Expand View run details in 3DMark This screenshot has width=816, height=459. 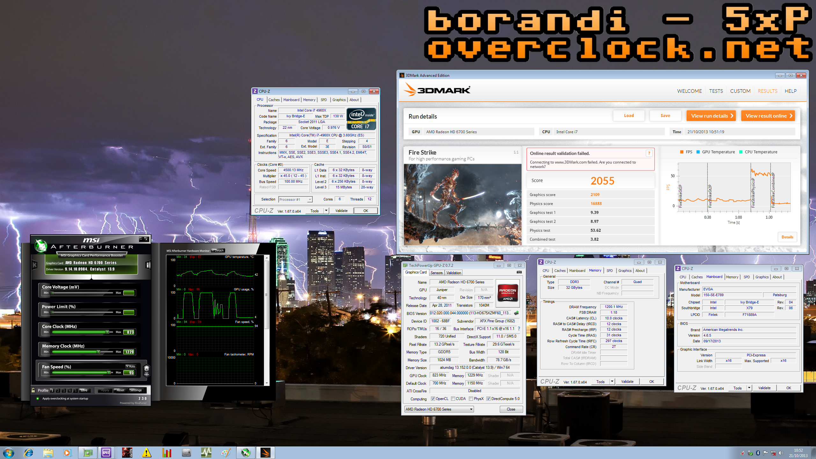tap(711, 116)
